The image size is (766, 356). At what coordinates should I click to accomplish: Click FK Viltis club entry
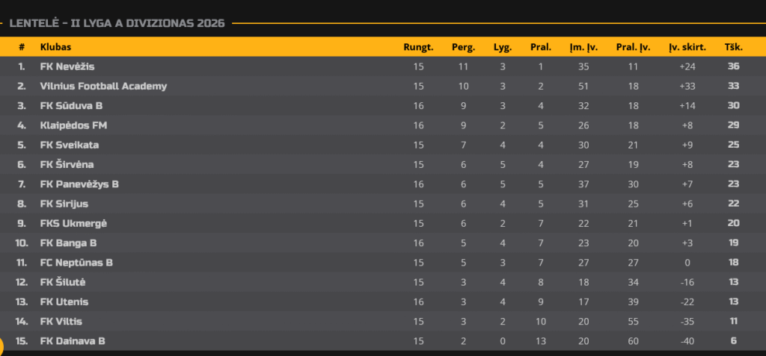pos(61,322)
